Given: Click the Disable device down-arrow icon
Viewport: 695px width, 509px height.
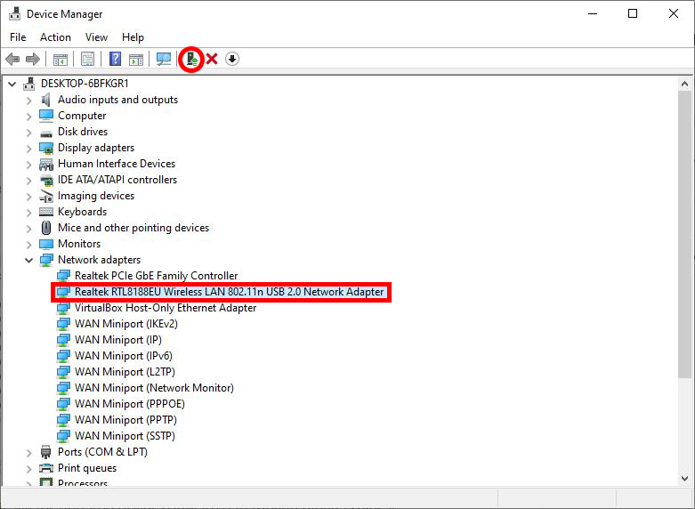Looking at the screenshot, I should 232,59.
